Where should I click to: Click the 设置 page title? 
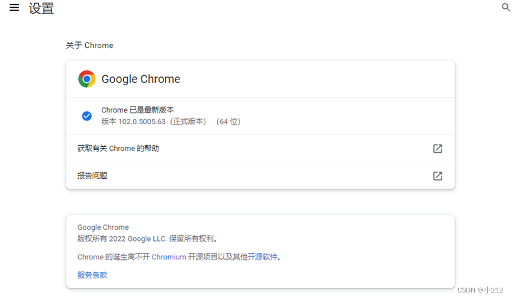(41, 8)
